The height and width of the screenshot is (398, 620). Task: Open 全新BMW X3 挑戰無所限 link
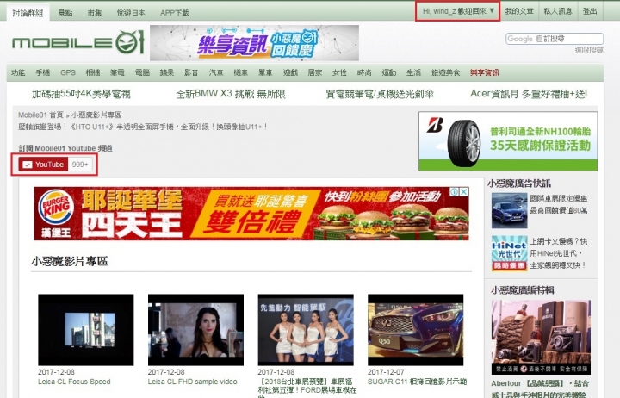pyautogui.click(x=231, y=94)
